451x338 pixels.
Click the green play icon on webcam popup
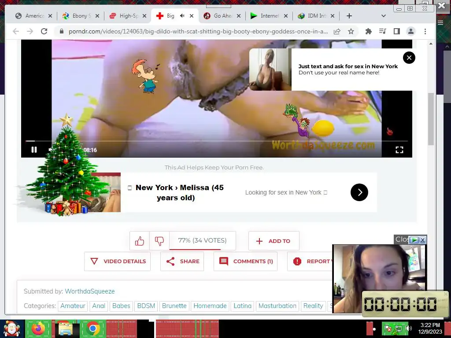coord(414,240)
